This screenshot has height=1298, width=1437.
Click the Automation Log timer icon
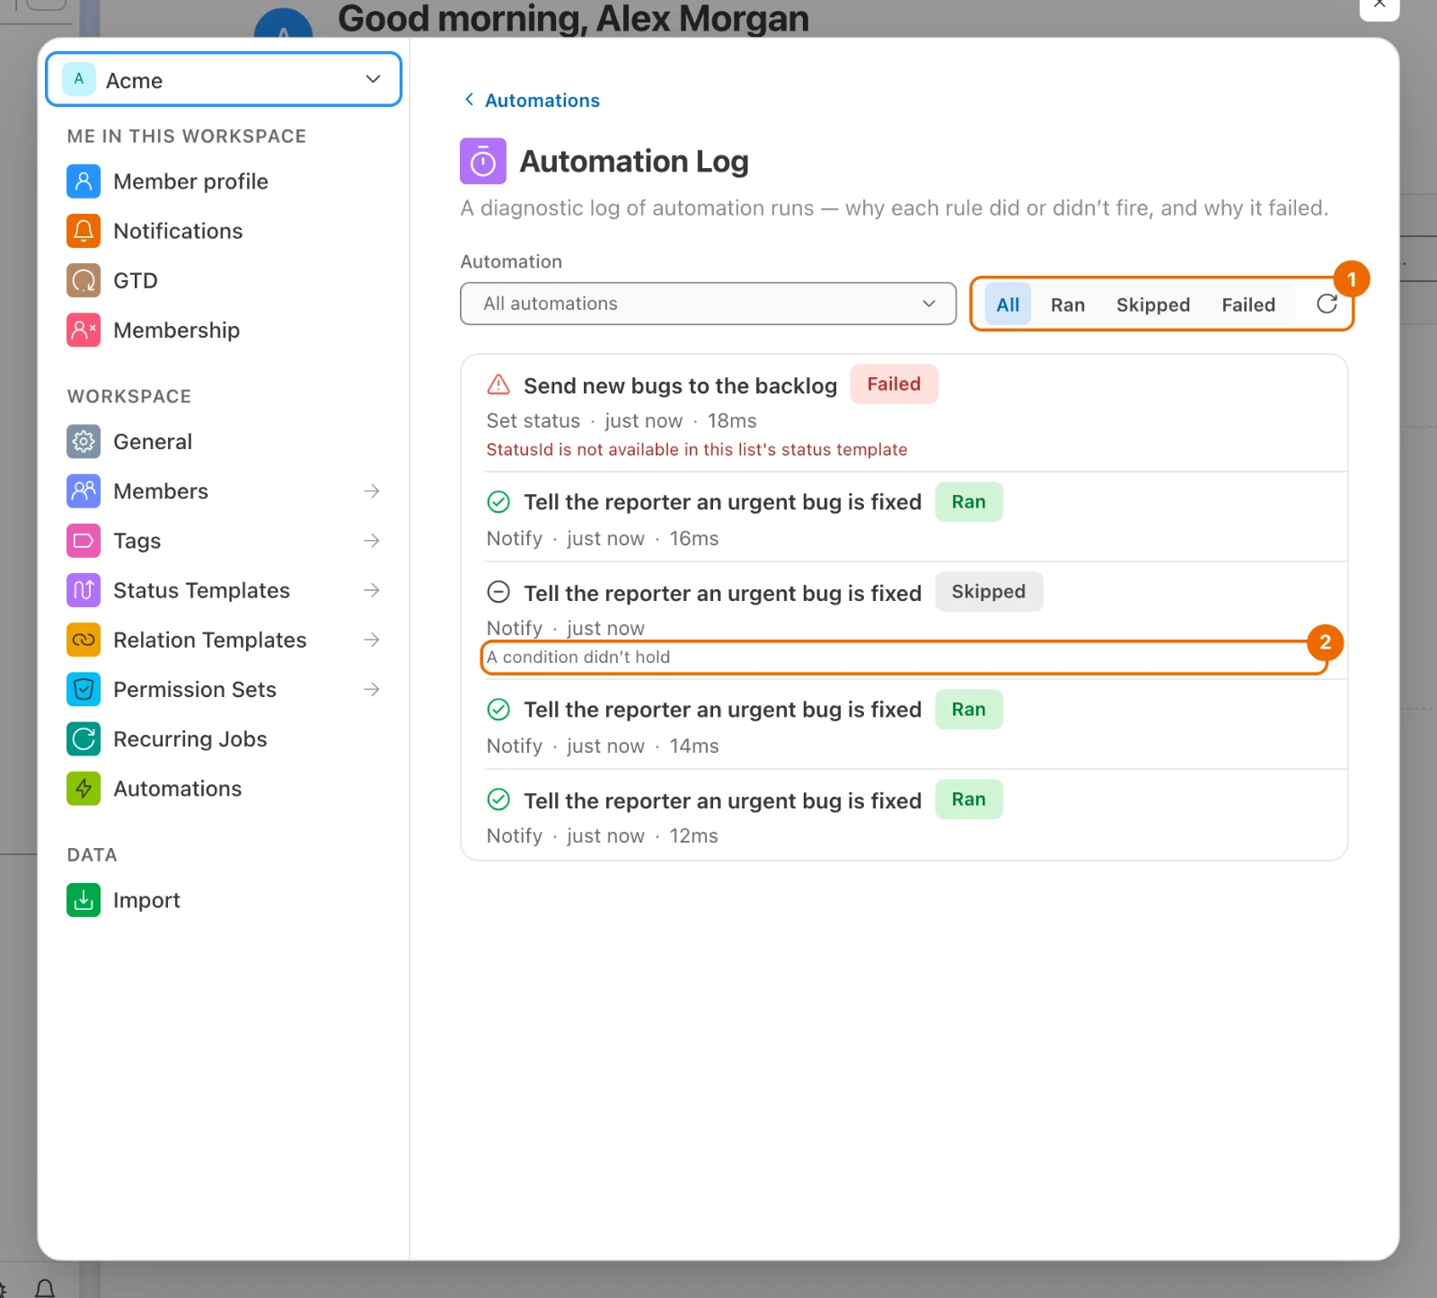click(x=483, y=162)
